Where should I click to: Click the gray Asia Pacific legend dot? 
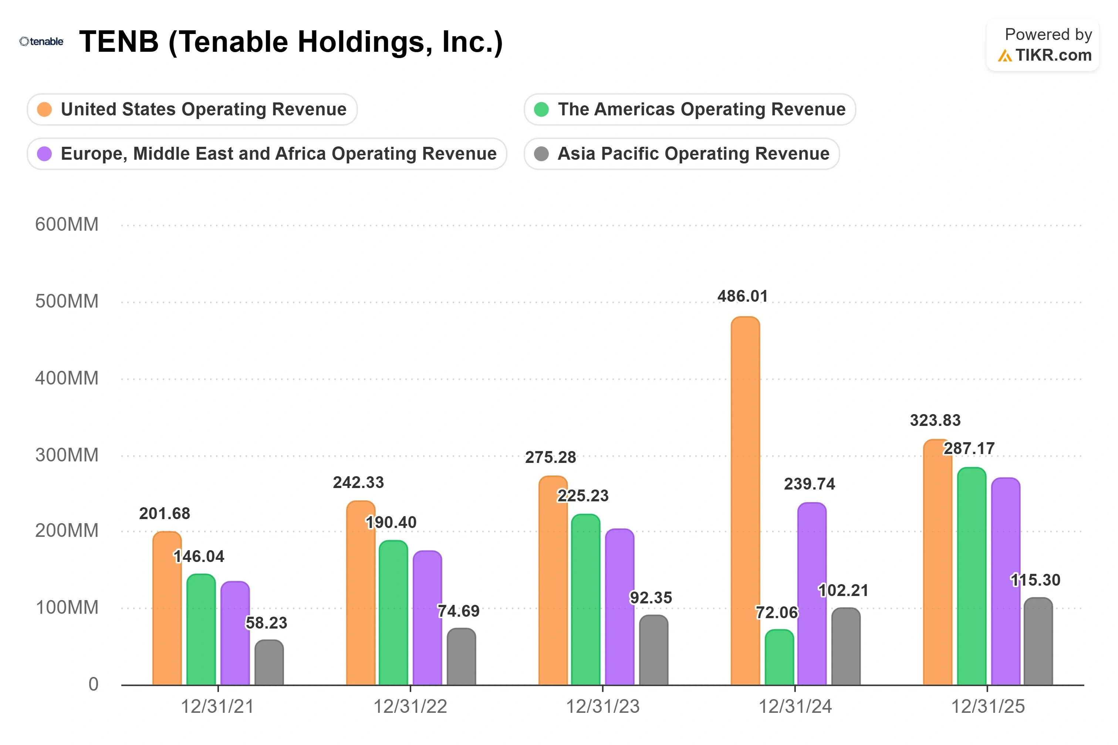coord(541,153)
